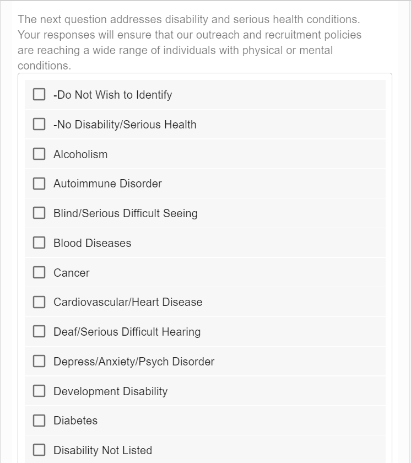Screen dimensions: 411x463
Task: Click the Alcoholism label text
Action: pos(80,154)
